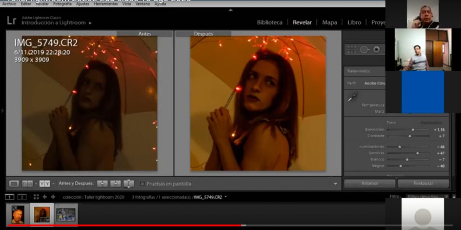Go back to previous photo arrow

pyautogui.click(x=44, y=197)
